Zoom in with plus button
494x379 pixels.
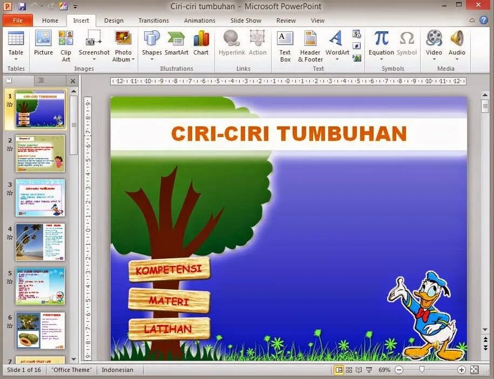click(x=461, y=370)
